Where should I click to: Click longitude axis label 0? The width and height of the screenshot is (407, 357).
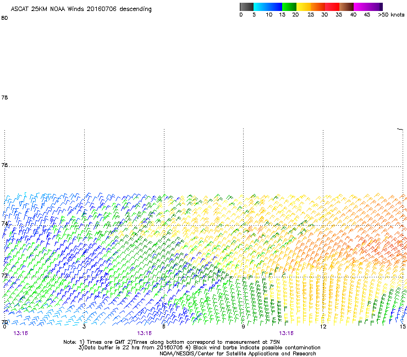coord(4,327)
